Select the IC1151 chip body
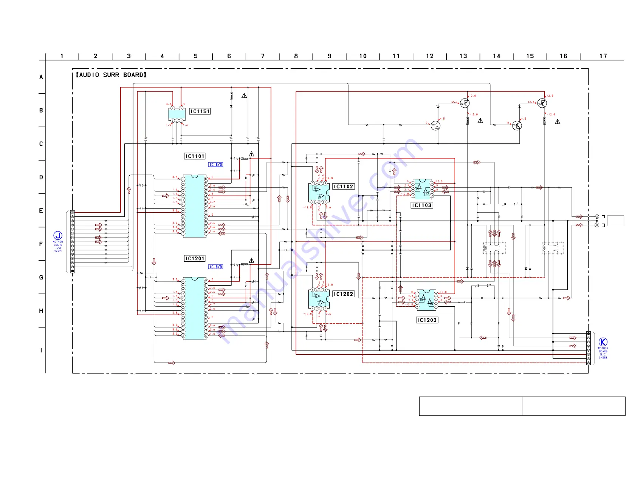 [177, 114]
